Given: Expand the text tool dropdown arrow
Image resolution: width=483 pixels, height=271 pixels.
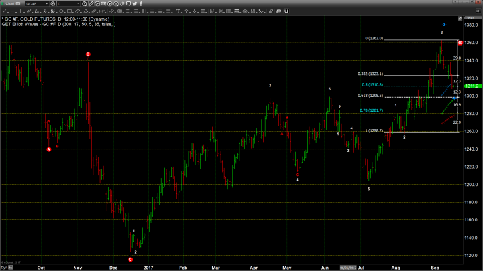Looking at the screenshot, I should pos(182,12).
